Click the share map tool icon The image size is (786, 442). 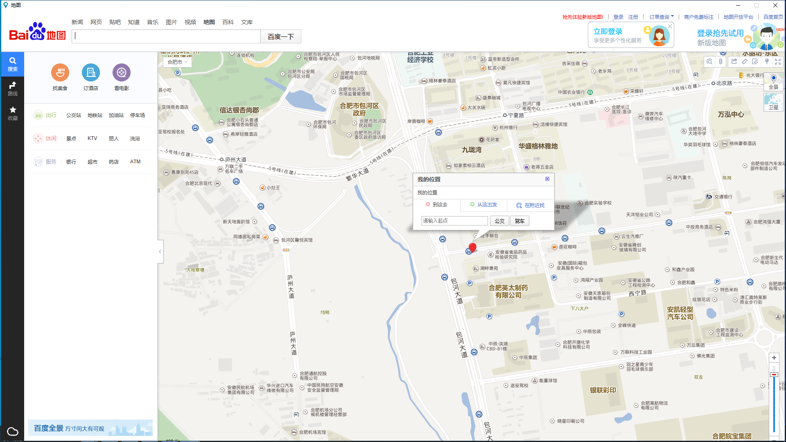coord(734,61)
